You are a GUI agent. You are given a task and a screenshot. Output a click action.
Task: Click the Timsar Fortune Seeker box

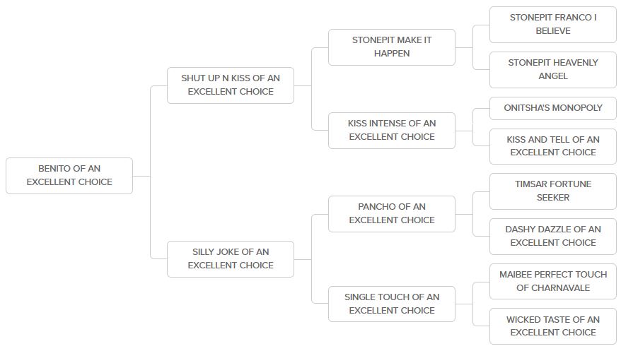(553, 191)
